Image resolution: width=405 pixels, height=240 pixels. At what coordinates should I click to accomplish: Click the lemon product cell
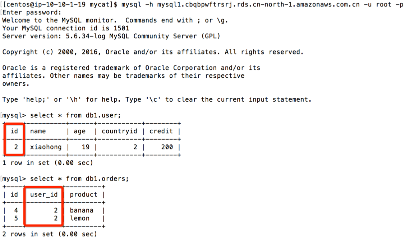click(80, 219)
